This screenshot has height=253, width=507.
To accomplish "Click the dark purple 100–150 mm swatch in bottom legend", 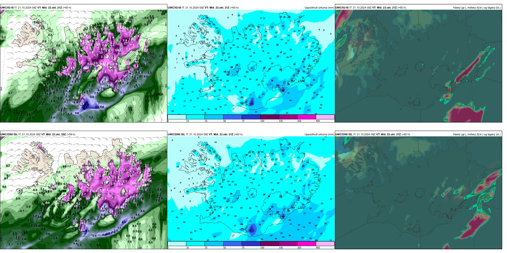I will point(270,244).
